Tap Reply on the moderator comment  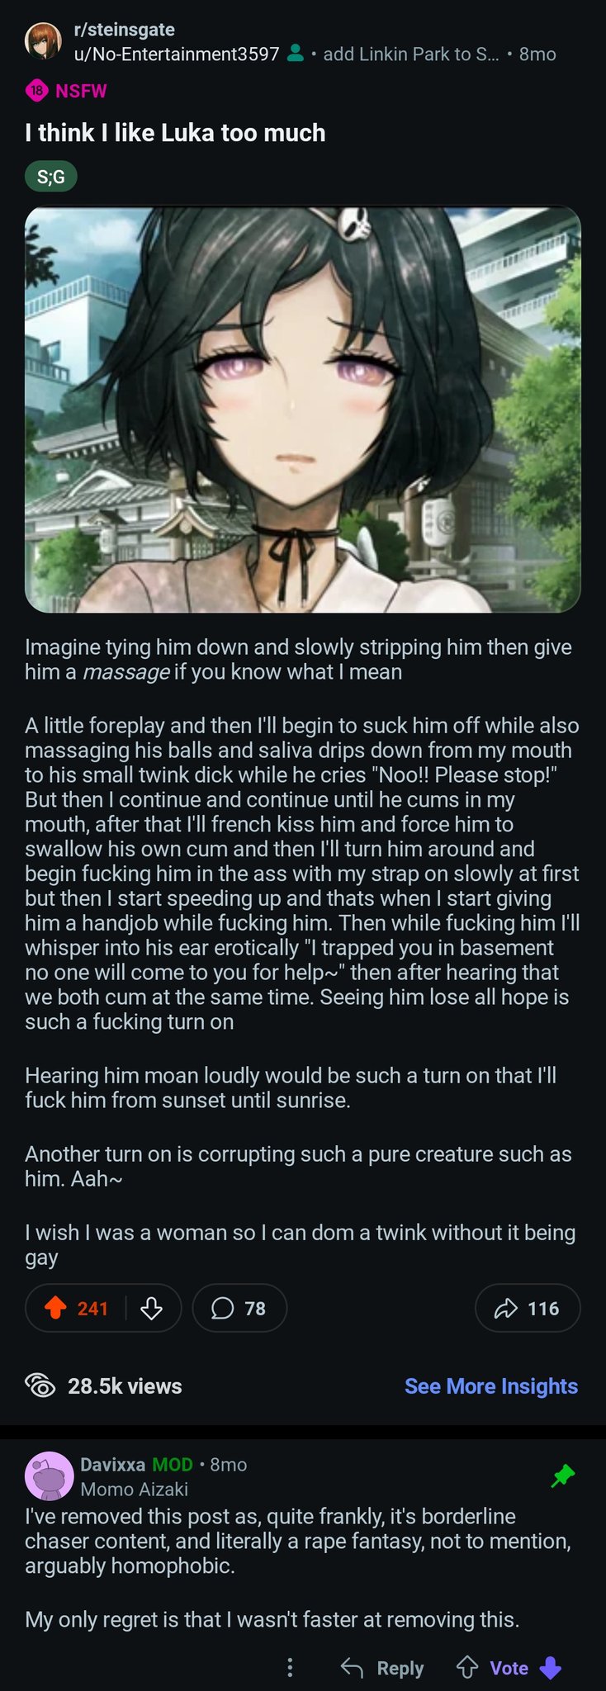(382, 1668)
